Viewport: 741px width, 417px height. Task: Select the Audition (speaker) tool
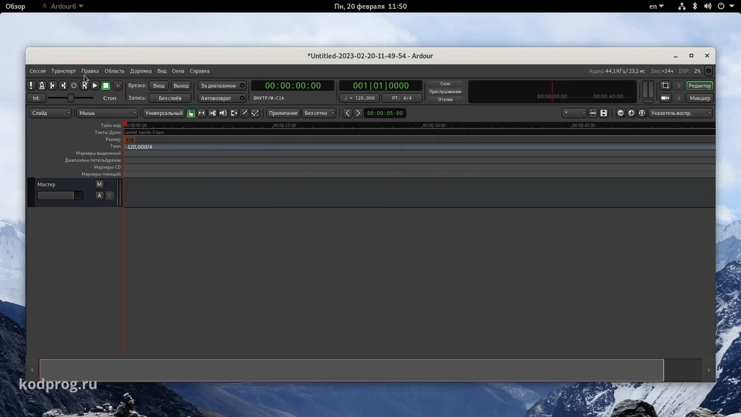click(223, 113)
